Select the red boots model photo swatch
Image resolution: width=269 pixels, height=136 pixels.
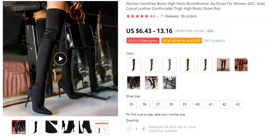point(241,65)
